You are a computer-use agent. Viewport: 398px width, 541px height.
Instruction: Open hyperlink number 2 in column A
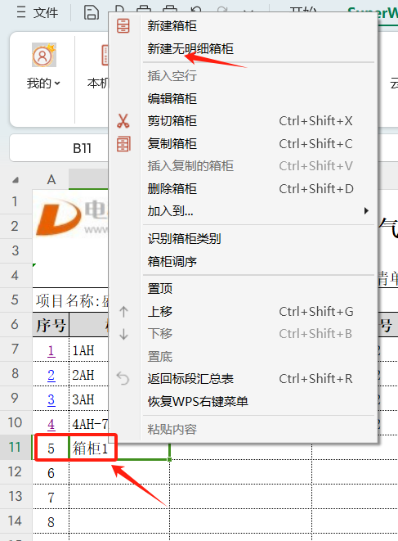pos(51,375)
